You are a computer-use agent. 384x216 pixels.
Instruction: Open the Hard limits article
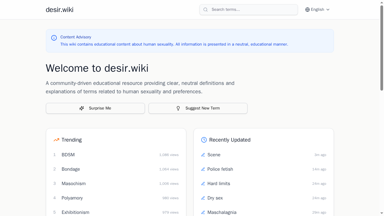219,183
